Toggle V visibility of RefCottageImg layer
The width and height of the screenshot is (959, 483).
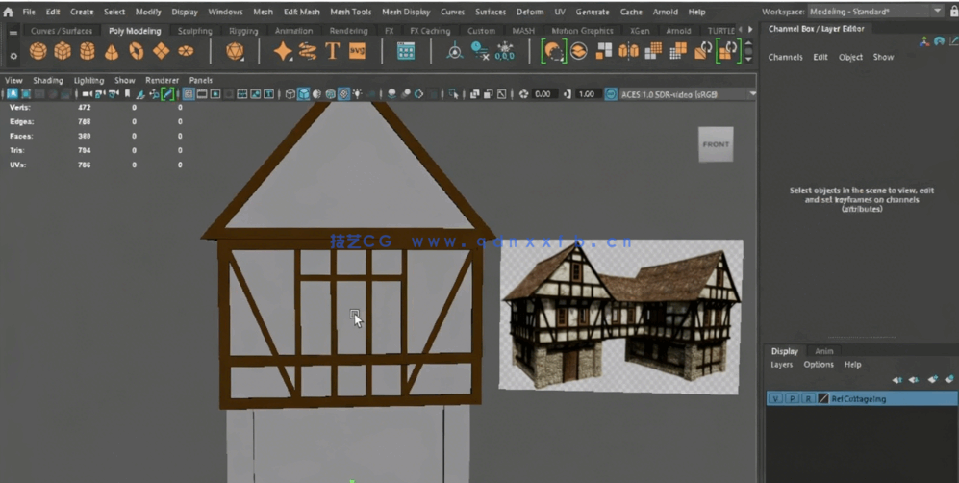pyautogui.click(x=775, y=398)
